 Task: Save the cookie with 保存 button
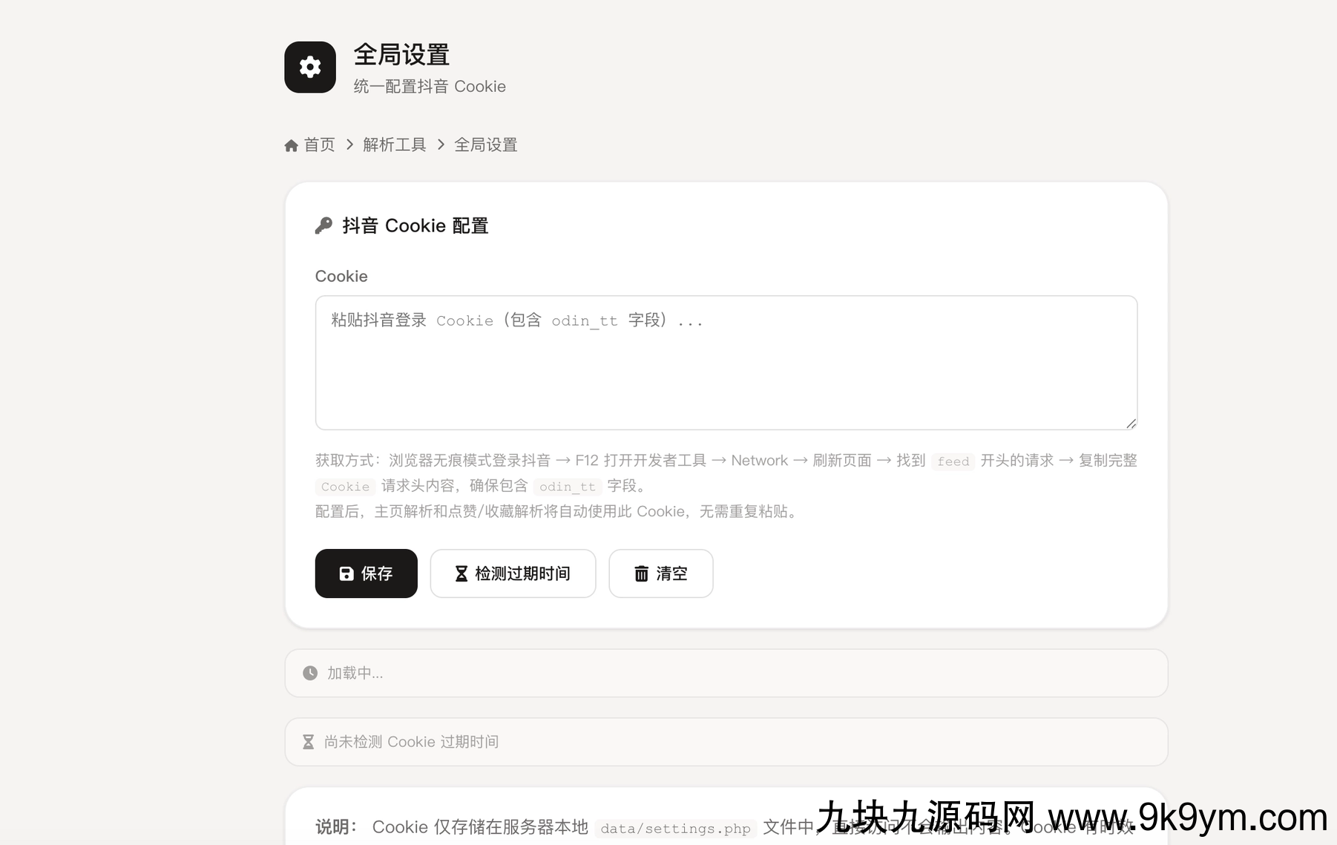tap(367, 573)
